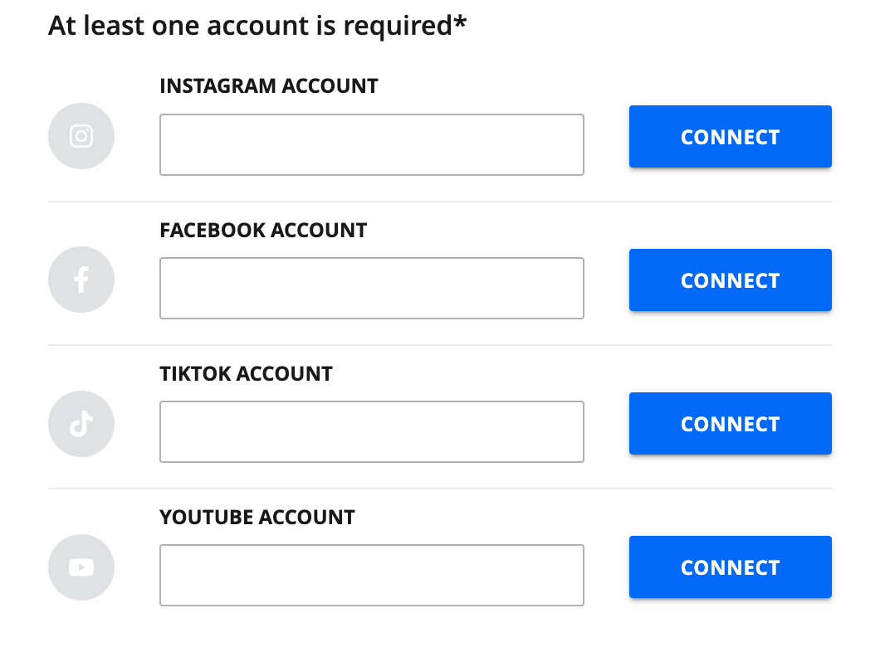Focus the Instagram account text field
This screenshot has width=880, height=647.
click(372, 144)
